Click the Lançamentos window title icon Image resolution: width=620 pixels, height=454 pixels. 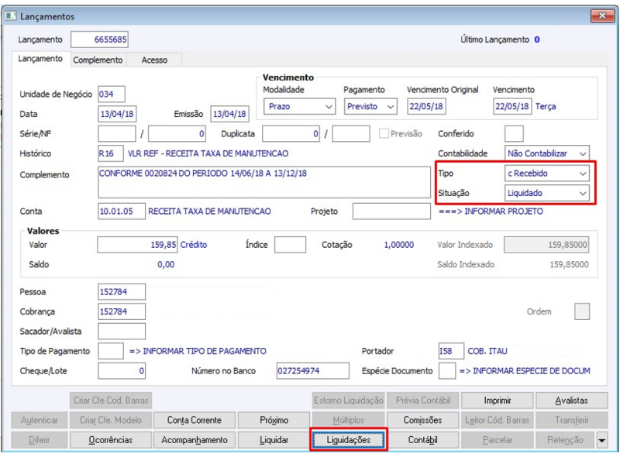[11, 15]
